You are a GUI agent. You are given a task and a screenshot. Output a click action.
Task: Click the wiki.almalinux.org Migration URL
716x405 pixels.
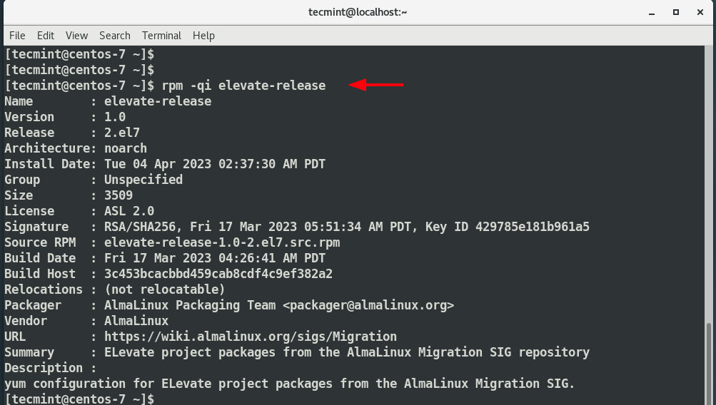(251, 337)
